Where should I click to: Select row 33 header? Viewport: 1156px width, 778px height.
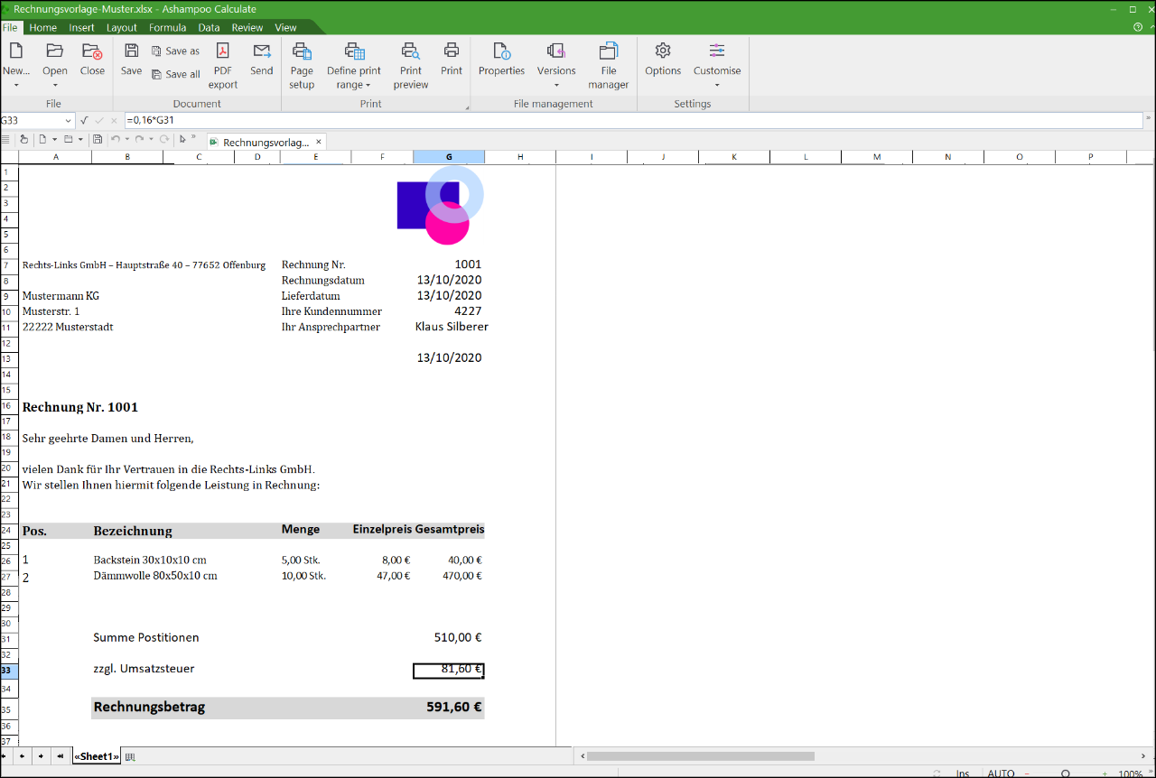pos(8,671)
